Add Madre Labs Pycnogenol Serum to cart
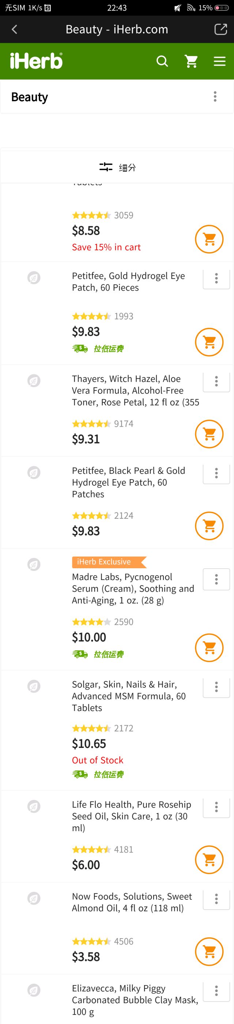 click(209, 647)
